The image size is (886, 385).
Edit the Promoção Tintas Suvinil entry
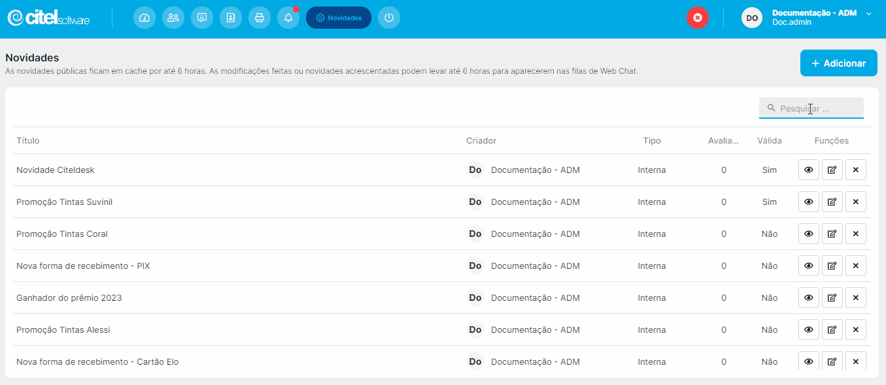point(832,202)
